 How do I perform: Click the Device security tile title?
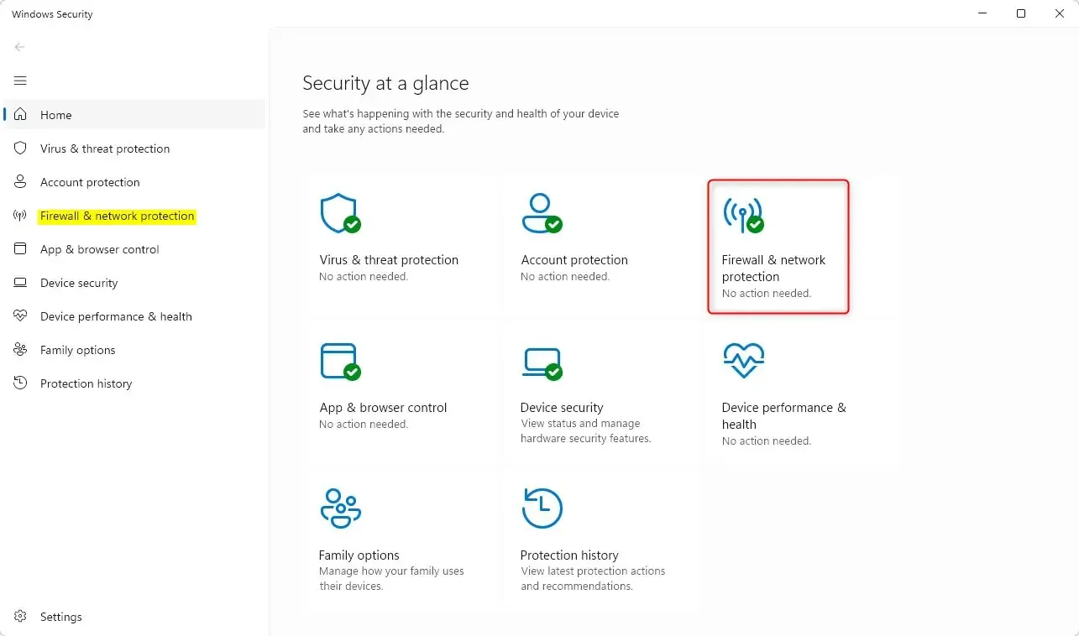pyautogui.click(x=562, y=408)
